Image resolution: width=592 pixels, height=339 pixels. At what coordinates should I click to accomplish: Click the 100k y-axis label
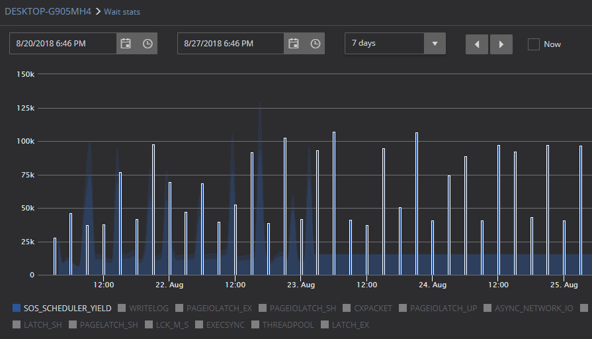coord(25,141)
